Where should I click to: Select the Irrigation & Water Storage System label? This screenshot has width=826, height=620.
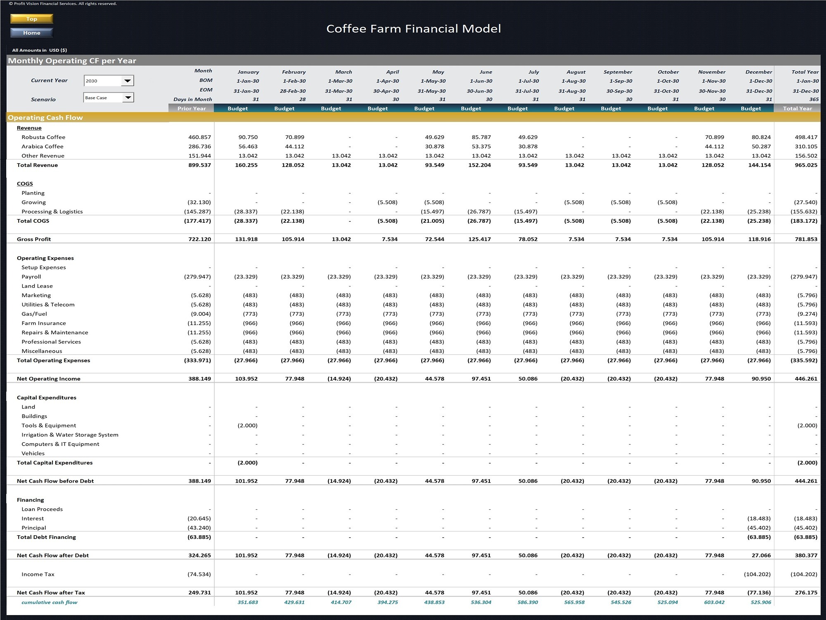(x=70, y=435)
